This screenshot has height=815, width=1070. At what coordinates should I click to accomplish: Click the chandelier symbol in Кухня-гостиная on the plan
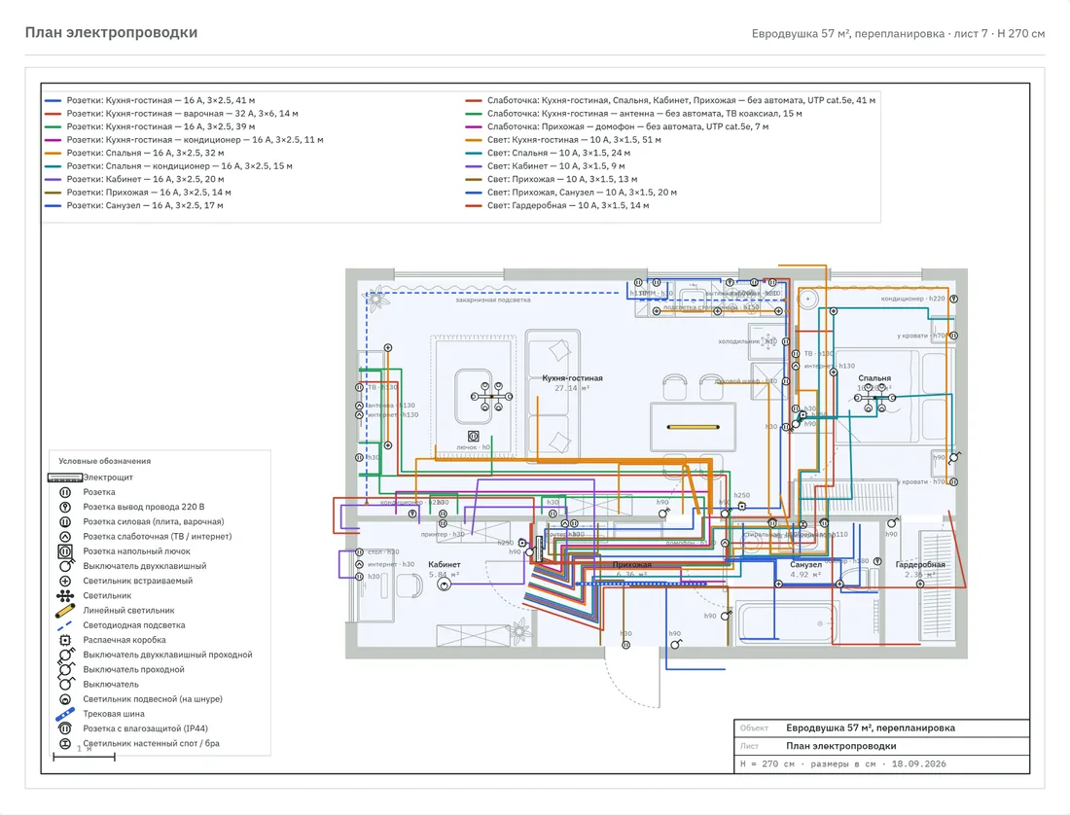tap(491, 396)
